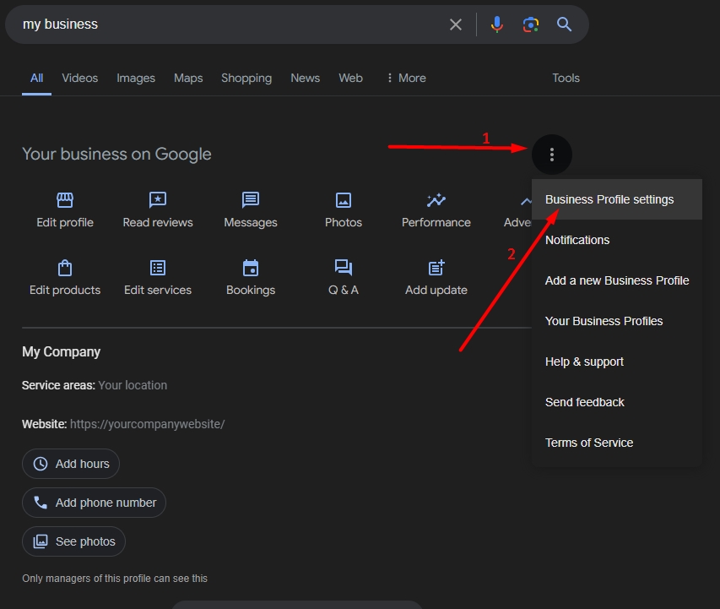This screenshot has width=720, height=609.
Task: Click the 'Your location' service area text
Action: click(133, 385)
